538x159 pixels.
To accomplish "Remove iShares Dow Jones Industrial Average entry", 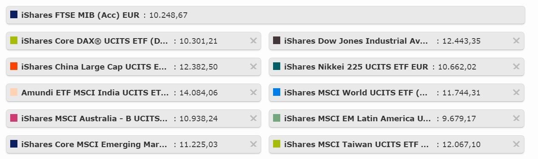I will (516, 41).
